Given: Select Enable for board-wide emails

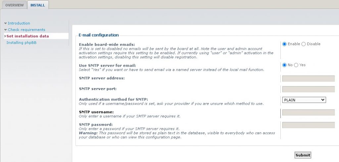Looking at the screenshot, I should [284, 44].
